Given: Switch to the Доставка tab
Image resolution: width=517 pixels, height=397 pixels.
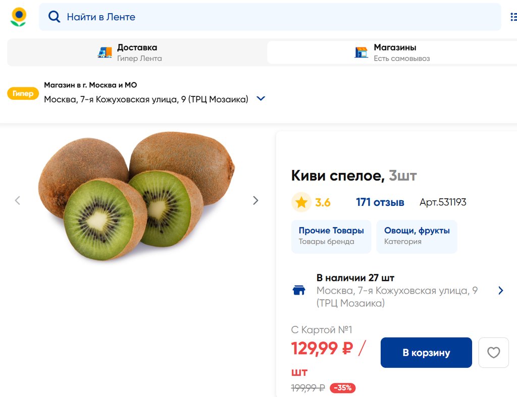Looking at the screenshot, I should pos(137,52).
